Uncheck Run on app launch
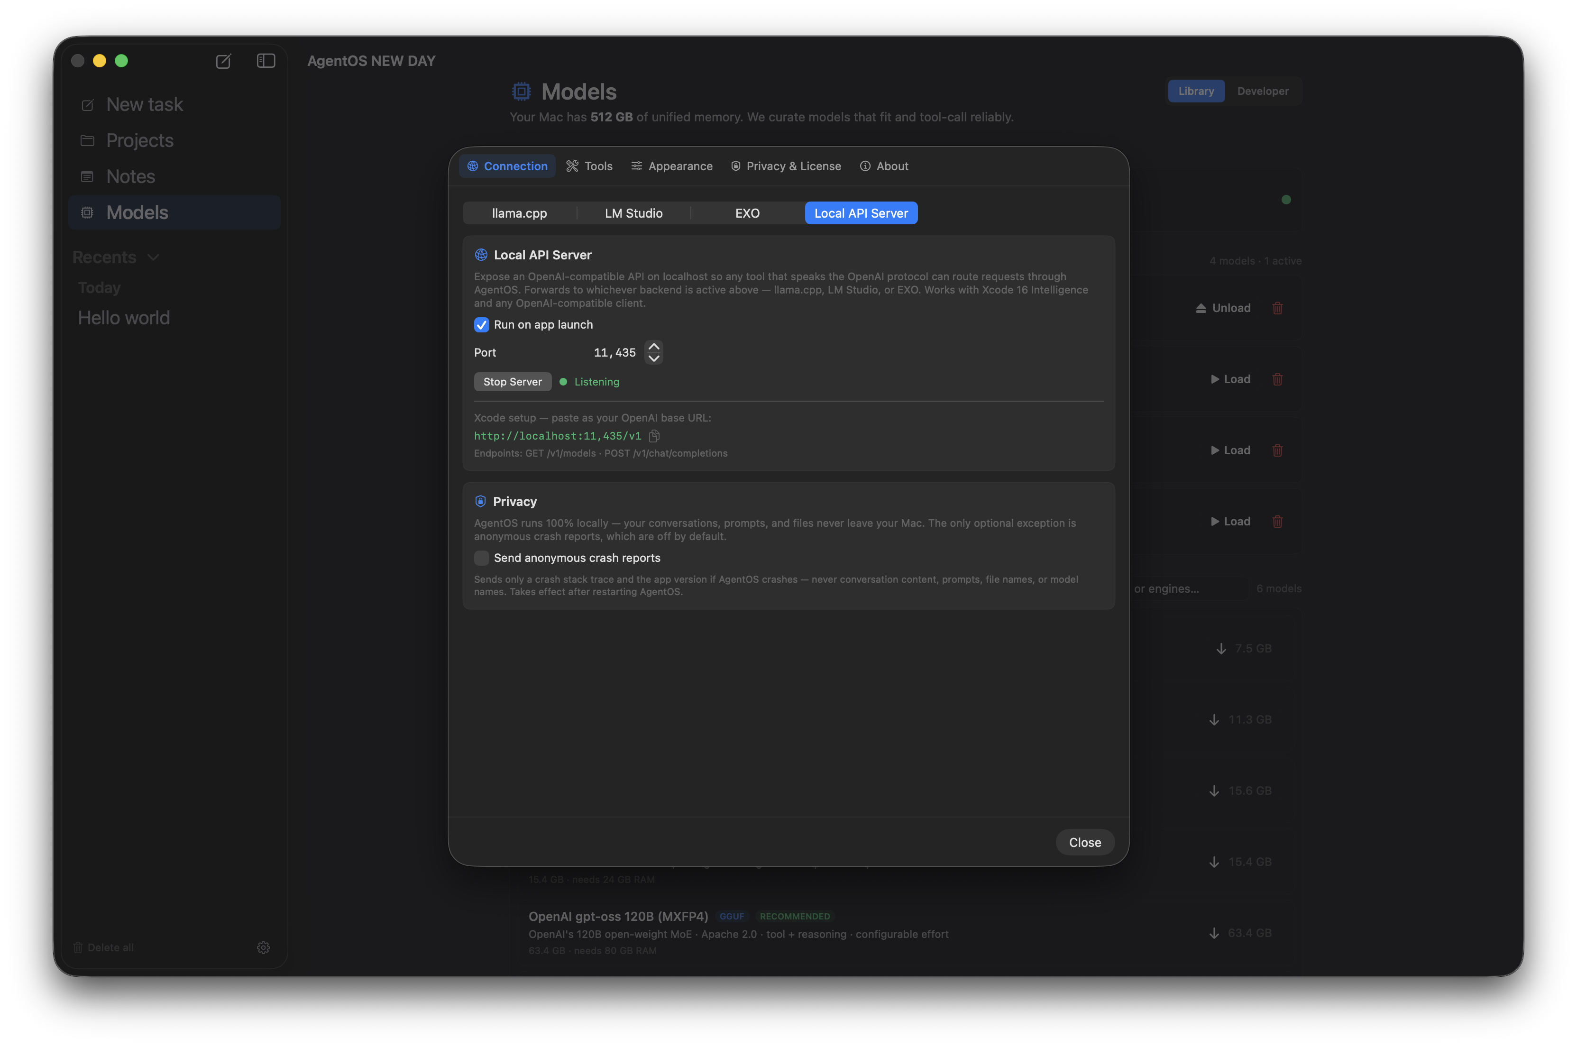 [x=481, y=325]
